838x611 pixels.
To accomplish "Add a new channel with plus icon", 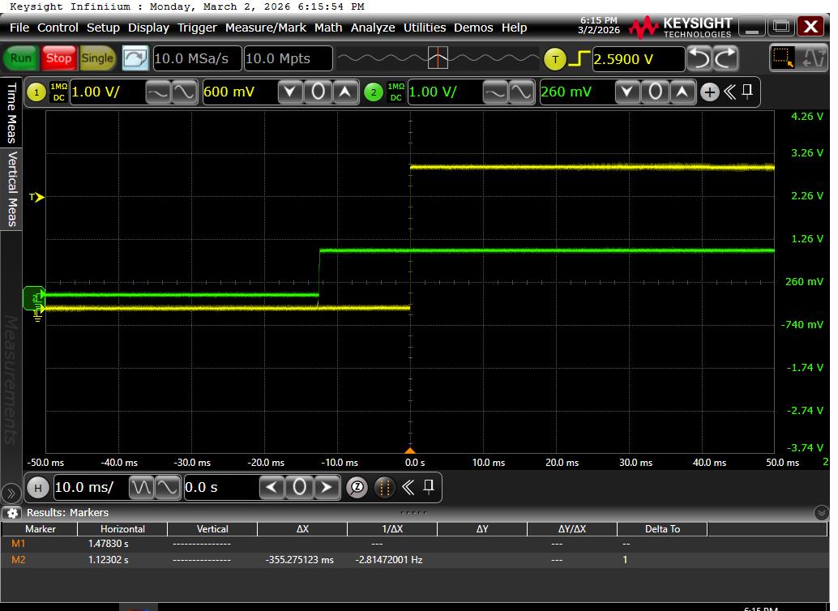I will coord(710,92).
